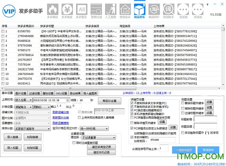The image size is (226, 166).
Task: Enable 同时过滤重复标题 checkbox
Action: point(74,143)
